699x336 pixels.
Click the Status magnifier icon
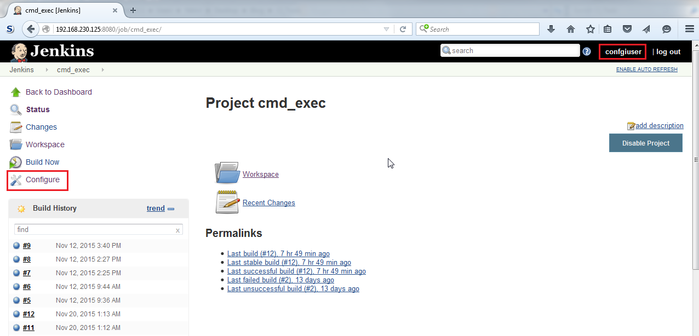click(x=15, y=109)
